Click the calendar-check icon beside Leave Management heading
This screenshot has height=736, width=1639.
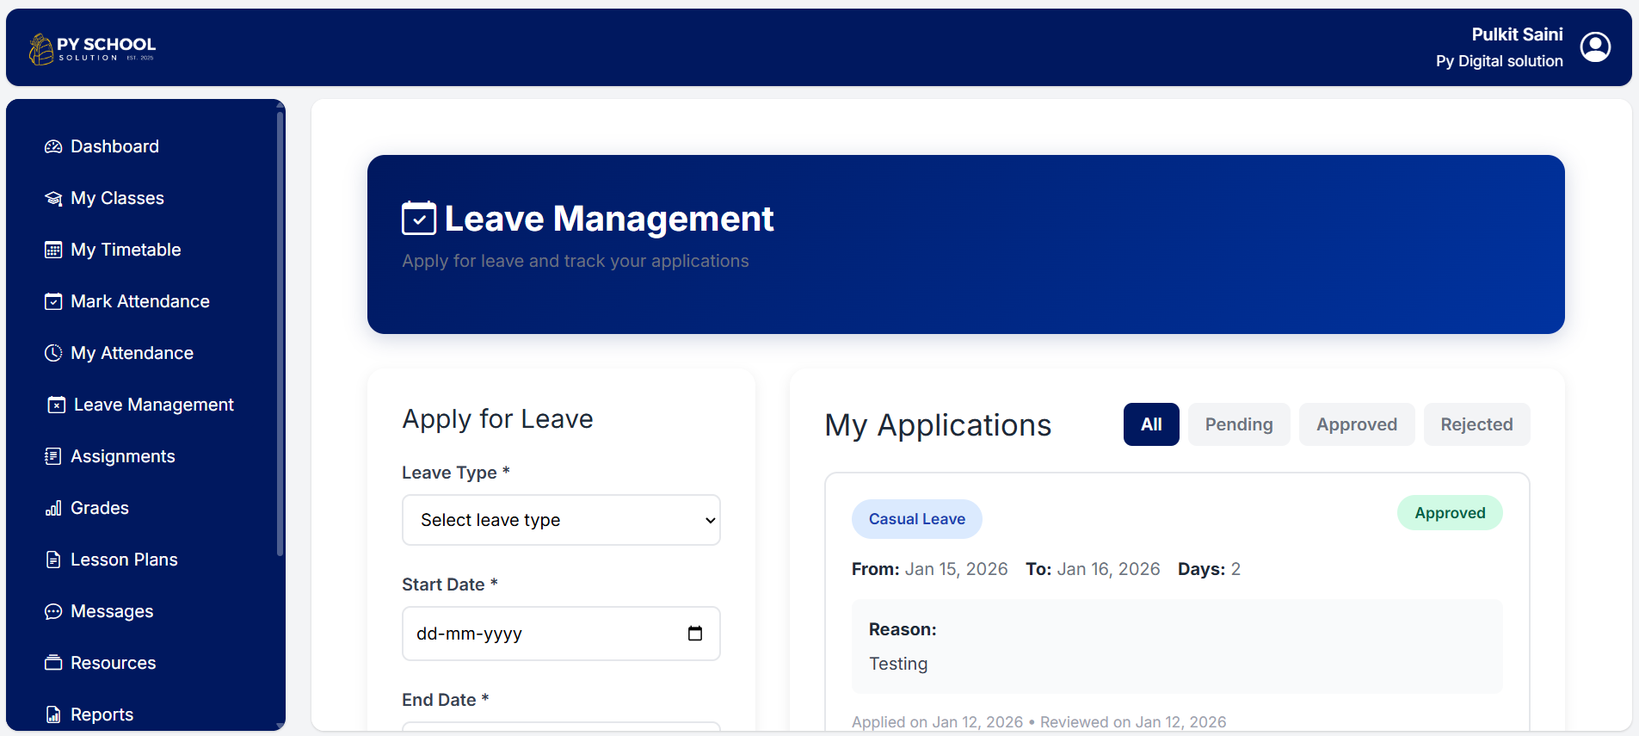pyautogui.click(x=419, y=218)
